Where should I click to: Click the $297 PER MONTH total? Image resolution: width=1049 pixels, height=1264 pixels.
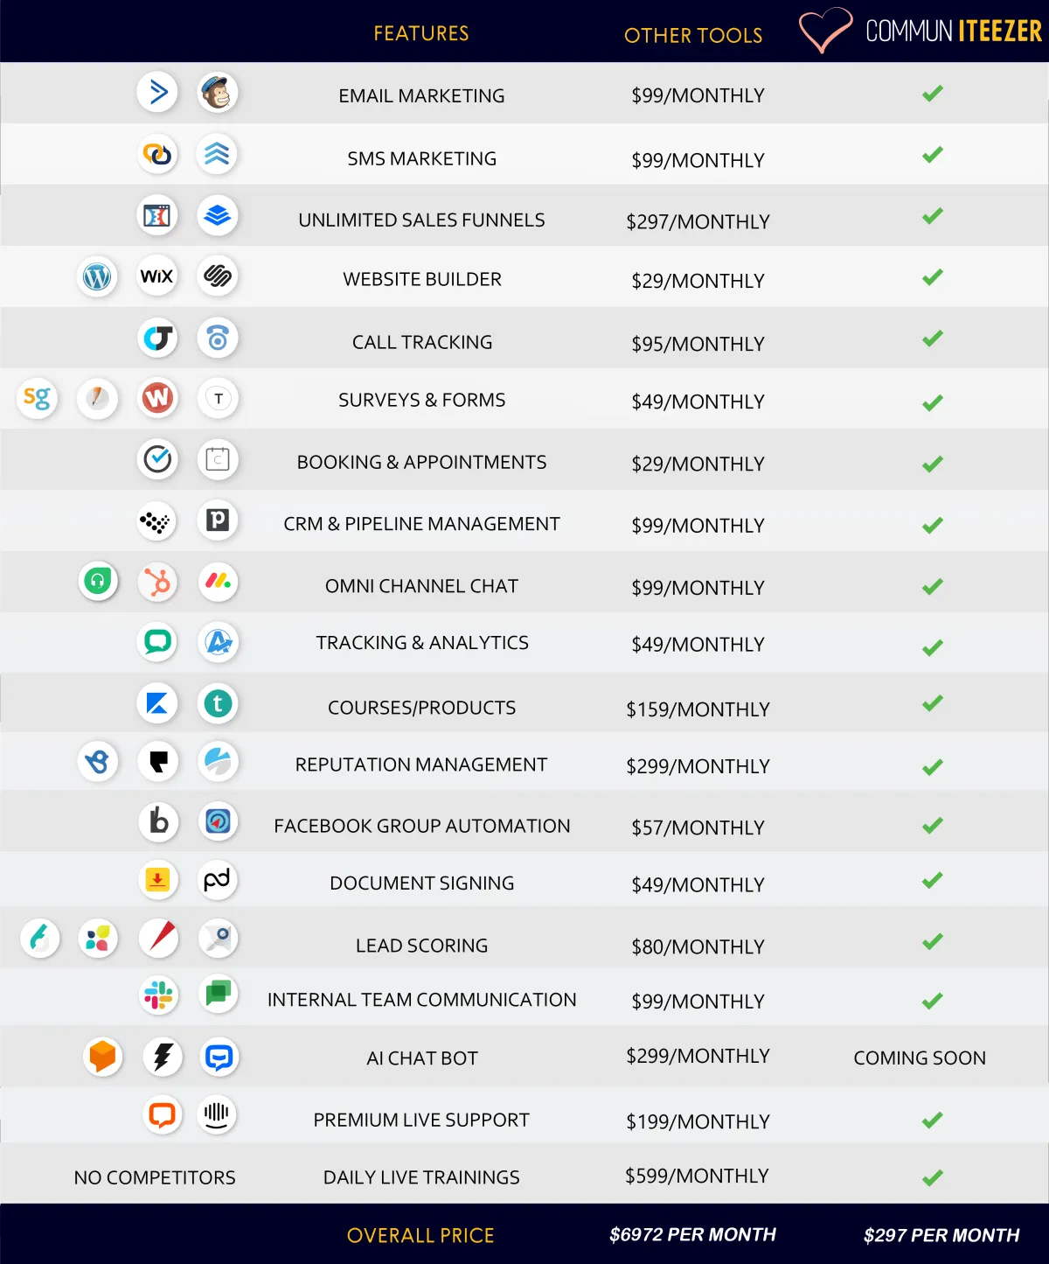tap(941, 1235)
